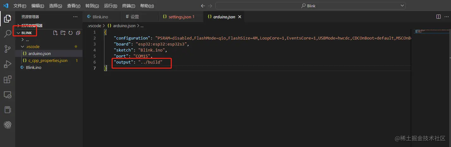This screenshot has height=147, width=451.
Task: Click the trailing '...' breadcrumb item
Action: tap(142, 26)
